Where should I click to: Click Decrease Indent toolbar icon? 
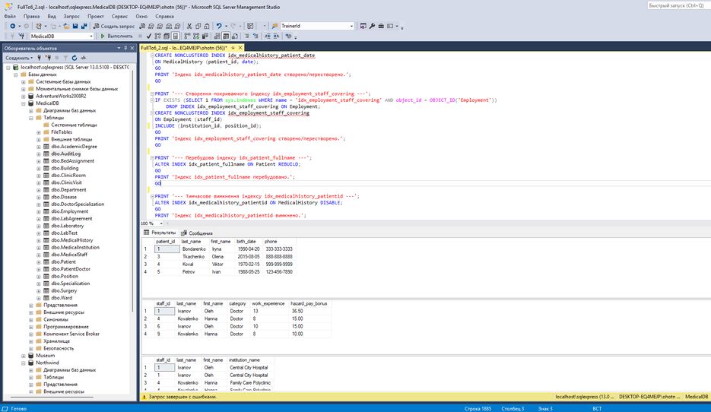[268, 36]
